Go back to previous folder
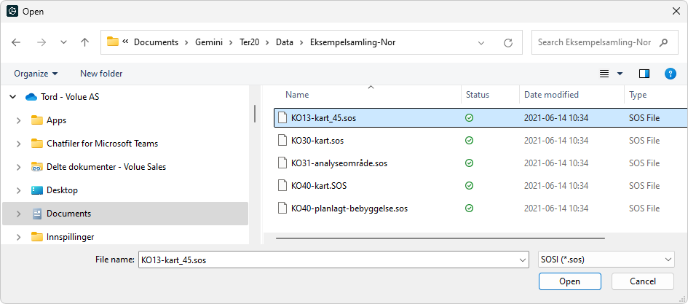Viewport: 688px width, 304px height. click(x=16, y=42)
